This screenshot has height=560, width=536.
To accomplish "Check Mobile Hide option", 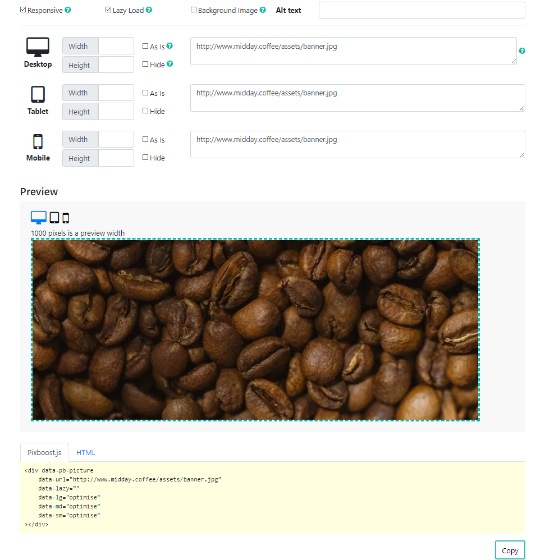I will coord(145,157).
